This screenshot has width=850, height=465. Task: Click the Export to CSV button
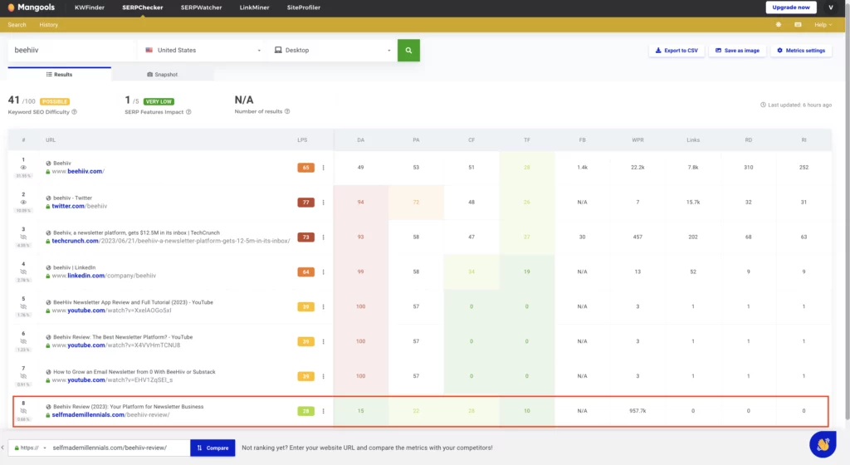point(677,51)
